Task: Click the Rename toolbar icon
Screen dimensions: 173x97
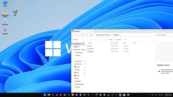Action: click(x=95, y=40)
